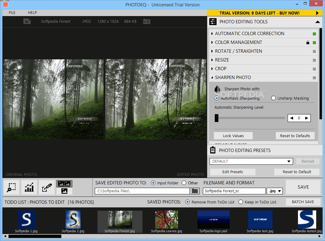Open the FILE menu

(x=12, y=13)
